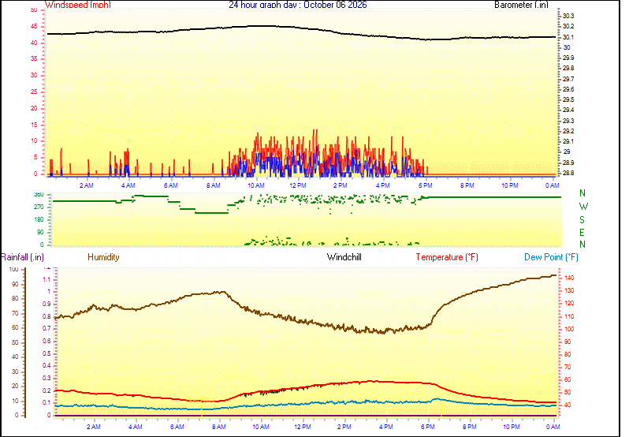Image resolution: width=629 pixels, height=437 pixels.
Task: Click the 6 PM tick on windspeed graph
Action: [x=426, y=185]
